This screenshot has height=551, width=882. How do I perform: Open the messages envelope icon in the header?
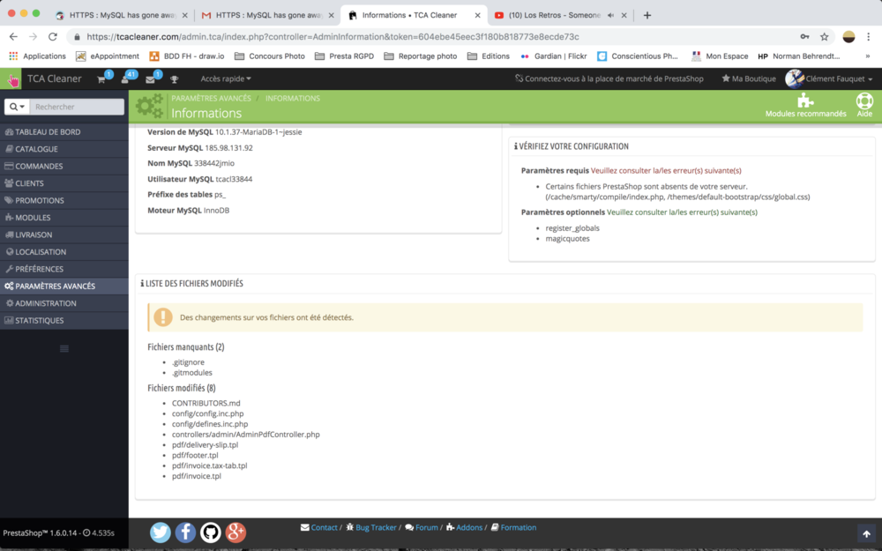[151, 78]
